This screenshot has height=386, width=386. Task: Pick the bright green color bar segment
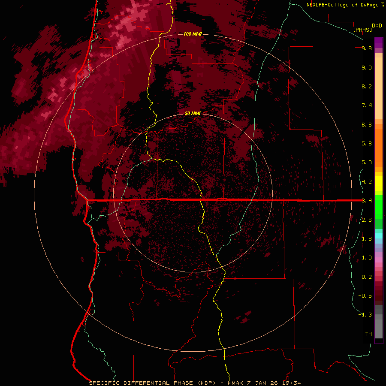379,207
